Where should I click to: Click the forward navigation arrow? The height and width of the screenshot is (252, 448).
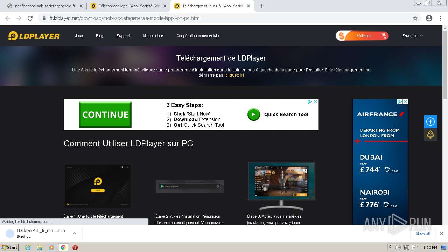[x=19, y=18]
